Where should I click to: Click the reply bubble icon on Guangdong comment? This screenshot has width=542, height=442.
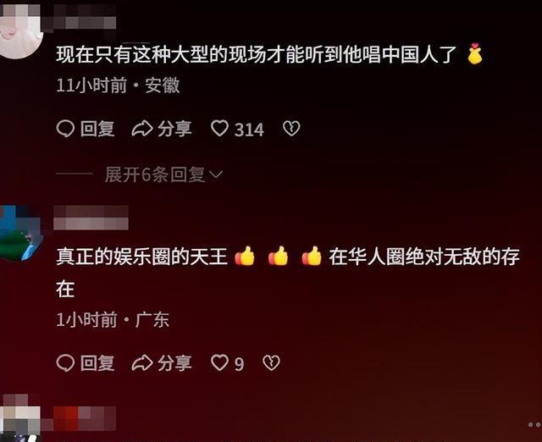pos(65,363)
